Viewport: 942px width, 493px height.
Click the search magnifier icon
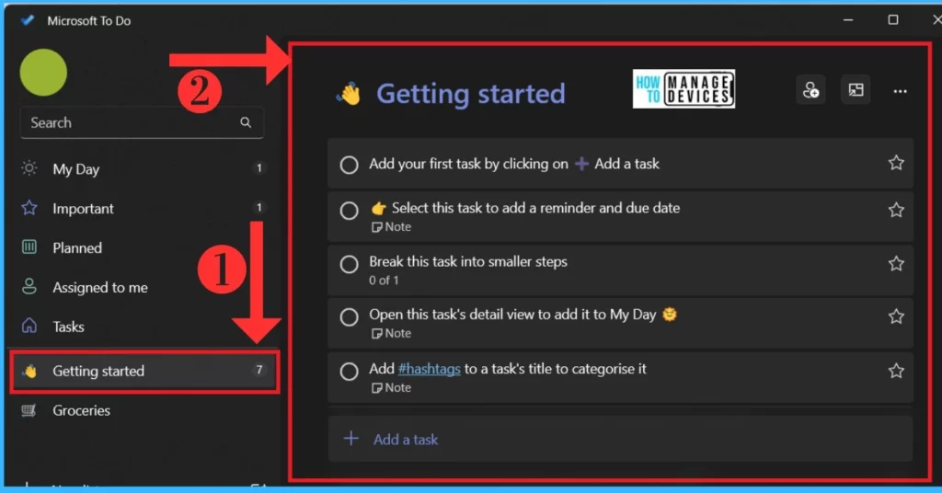tap(246, 122)
